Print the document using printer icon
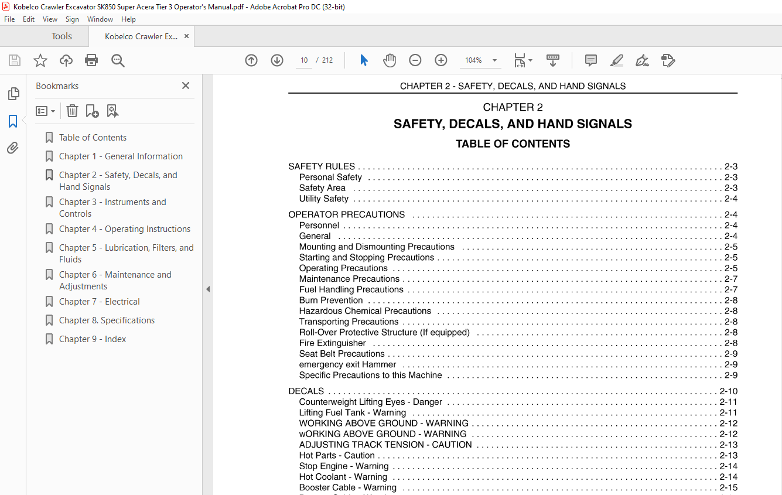 (91, 60)
